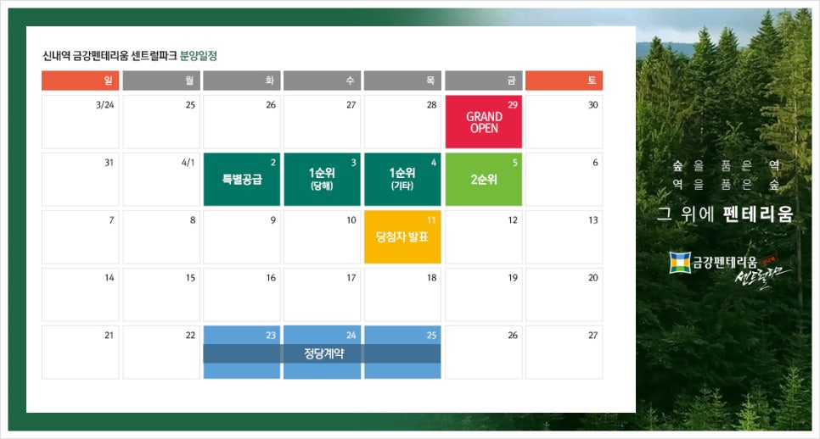Click the 1순위 (기타) cell
The width and height of the screenshot is (820, 439).
coord(402,179)
